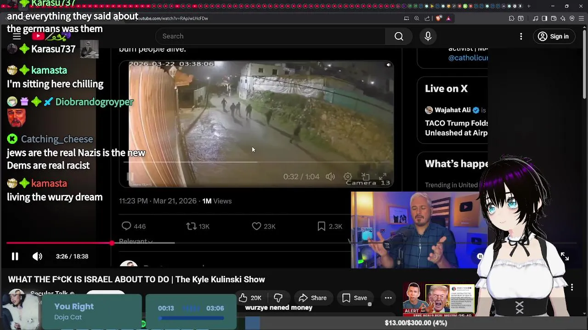The image size is (588, 330).
Task: Open the tweet video settings gear
Action: click(x=348, y=176)
